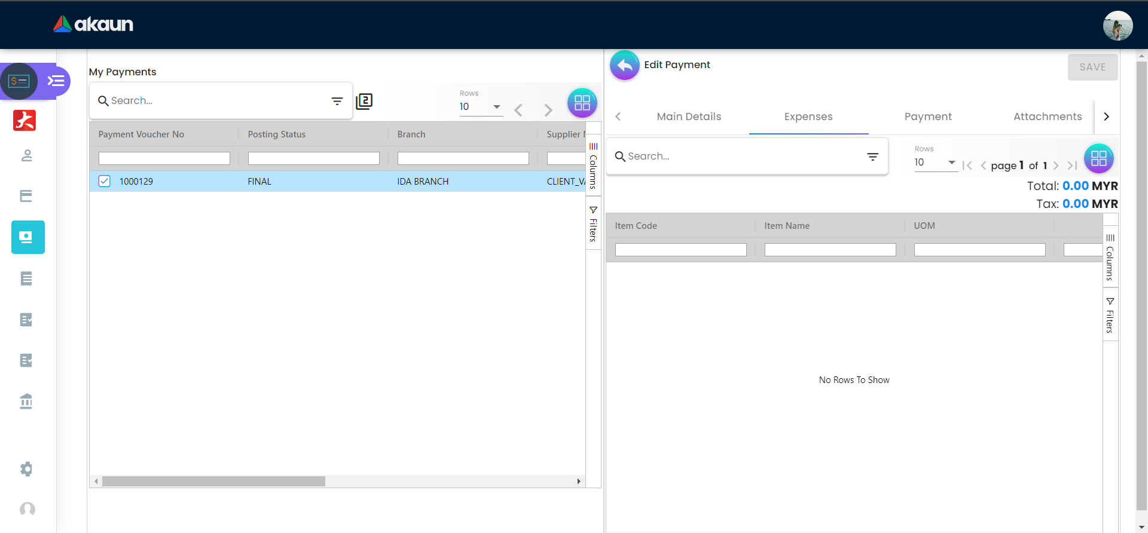Click the SAVE button
The height and width of the screenshot is (533, 1148).
click(1092, 68)
